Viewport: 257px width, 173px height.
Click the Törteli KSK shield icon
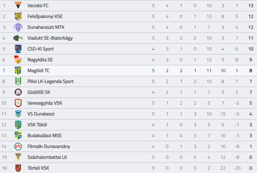[x=18, y=168]
